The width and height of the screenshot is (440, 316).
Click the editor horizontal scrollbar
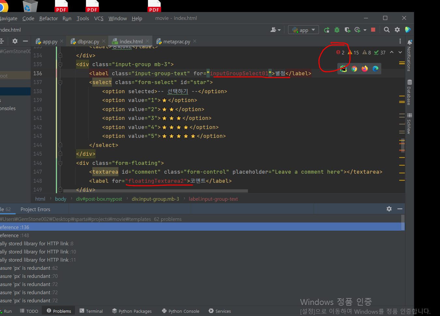click(156, 191)
